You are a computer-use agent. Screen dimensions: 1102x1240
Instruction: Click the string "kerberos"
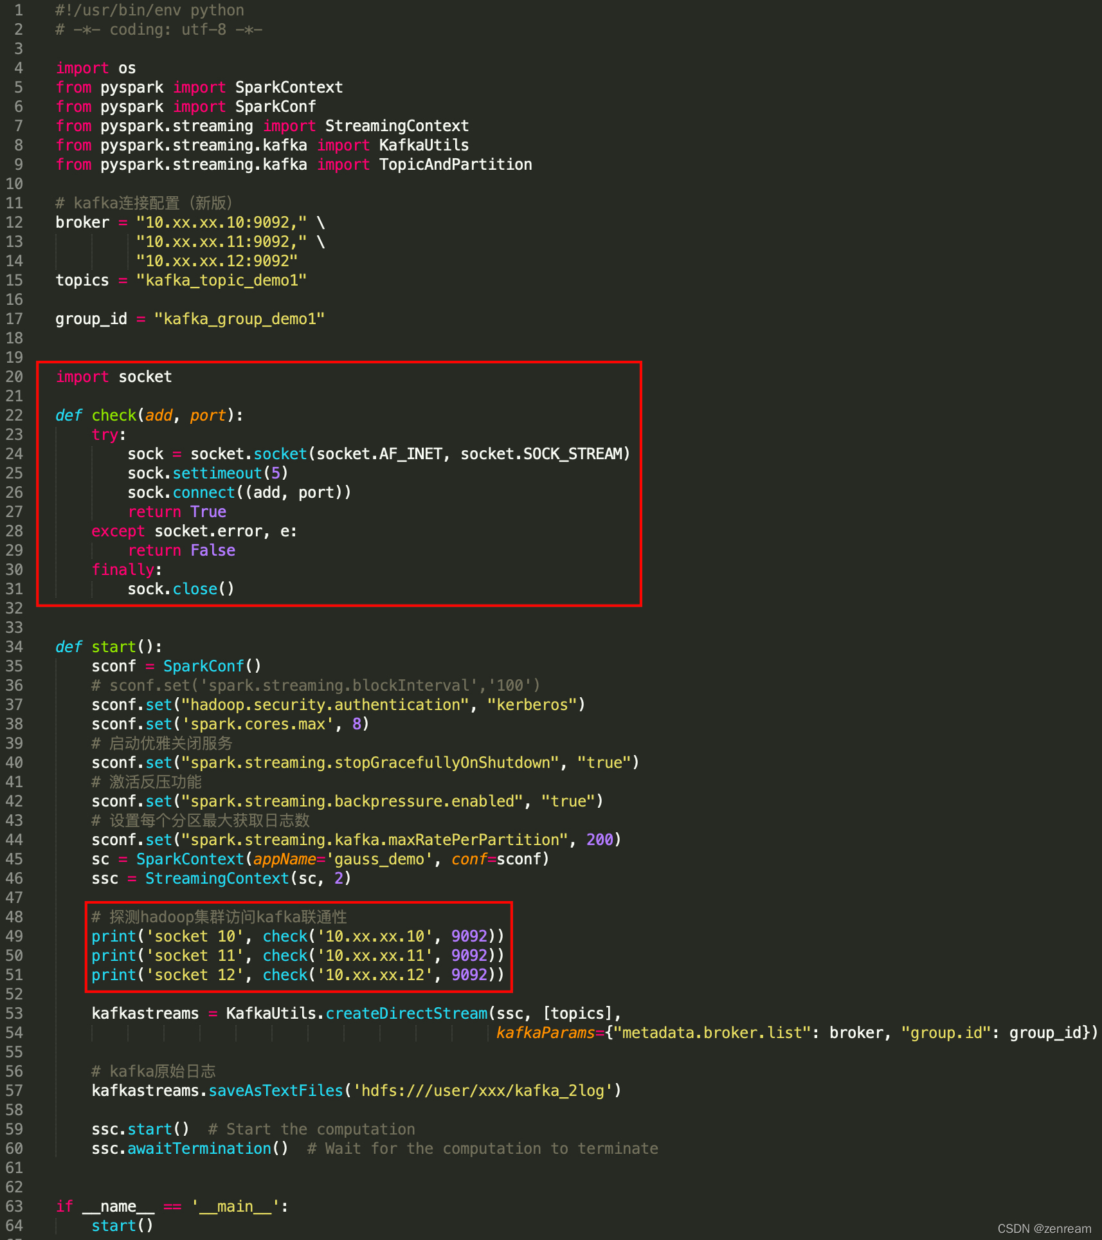pyautogui.click(x=532, y=705)
